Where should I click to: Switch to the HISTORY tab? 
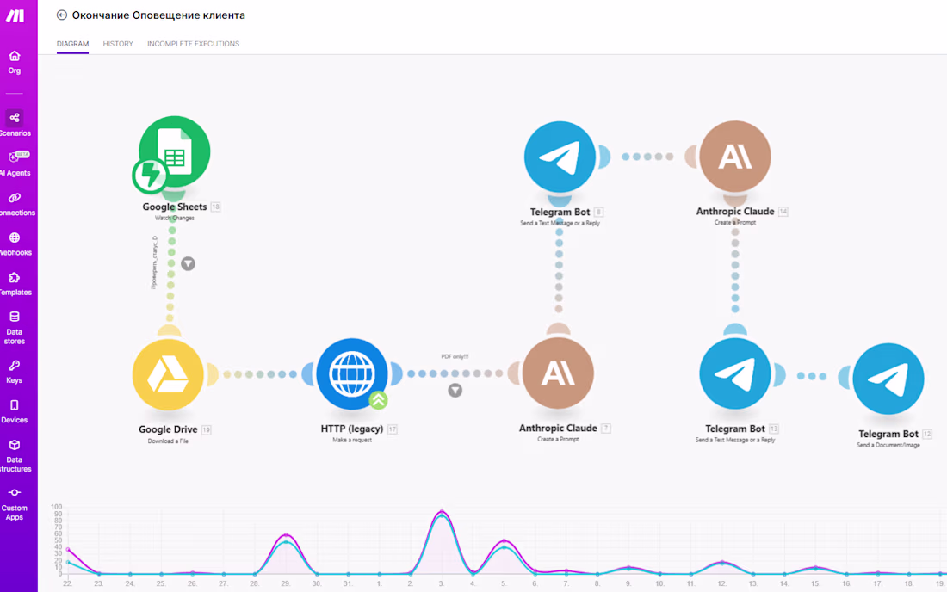tap(118, 43)
